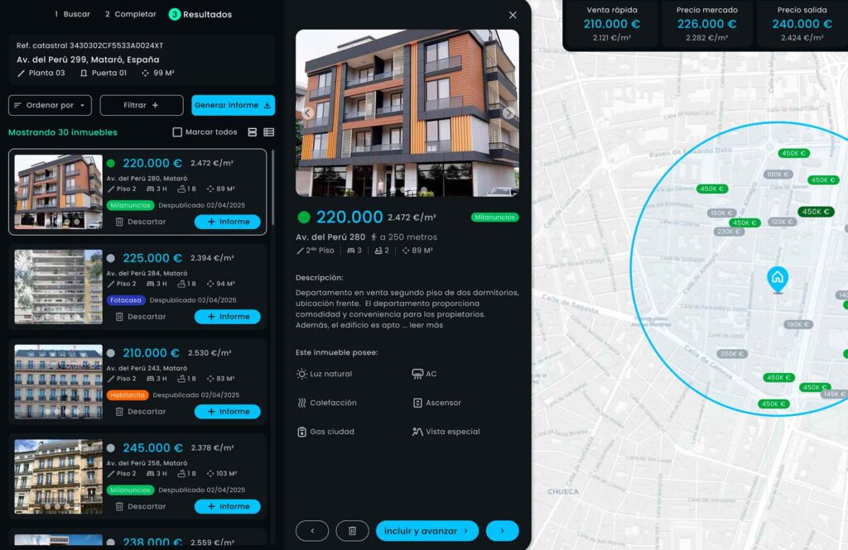Go to step 2 Completar
The image size is (848, 550).
click(x=130, y=14)
